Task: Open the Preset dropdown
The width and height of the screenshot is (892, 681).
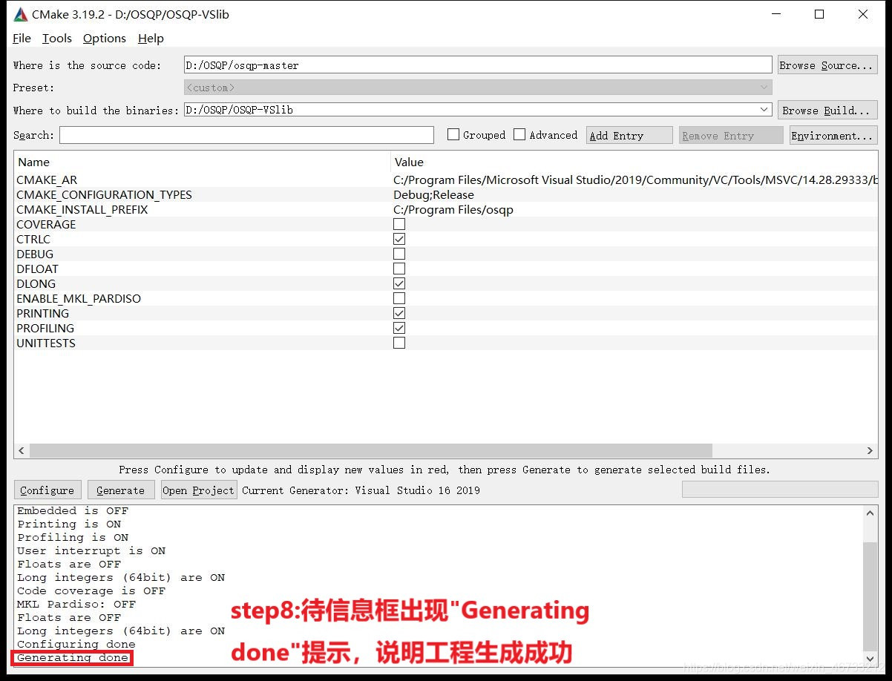Action: pyautogui.click(x=478, y=88)
